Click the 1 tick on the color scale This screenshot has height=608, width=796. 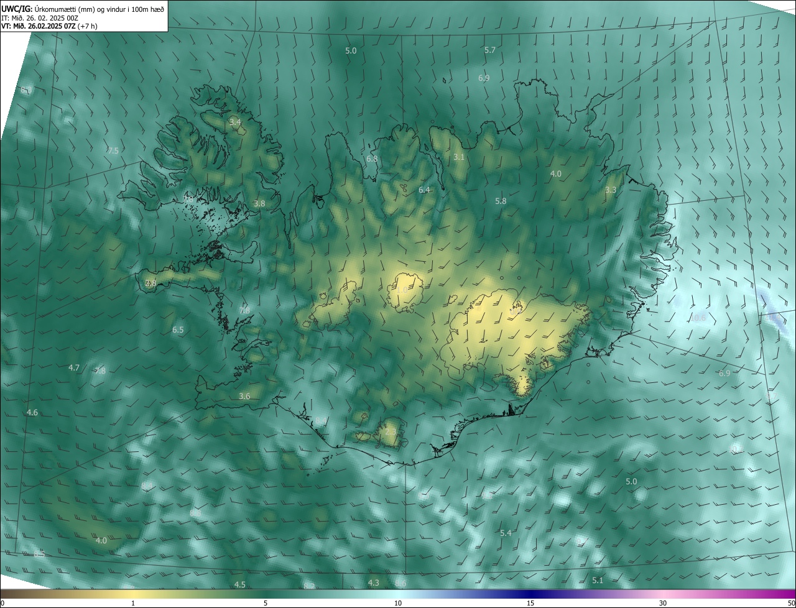point(133,604)
